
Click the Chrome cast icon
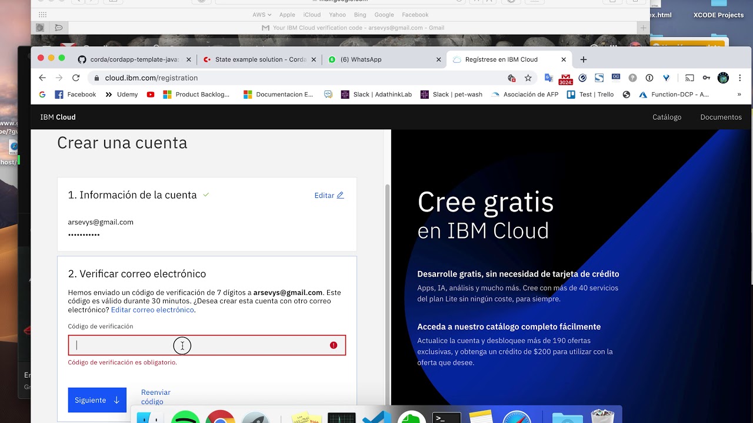point(689,78)
